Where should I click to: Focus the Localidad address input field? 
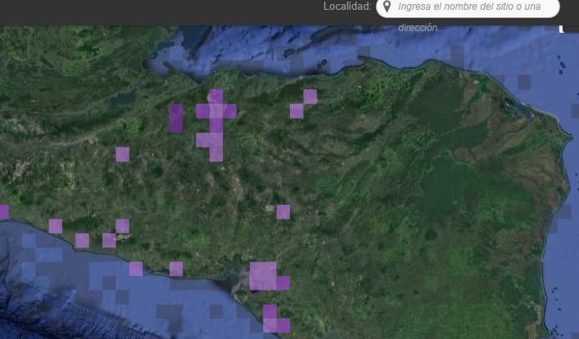point(468,7)
